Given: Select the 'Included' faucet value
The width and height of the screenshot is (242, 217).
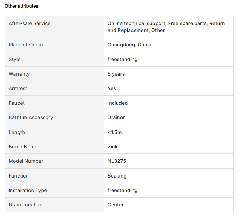Looking at the screenshot, I should (117, 103).
